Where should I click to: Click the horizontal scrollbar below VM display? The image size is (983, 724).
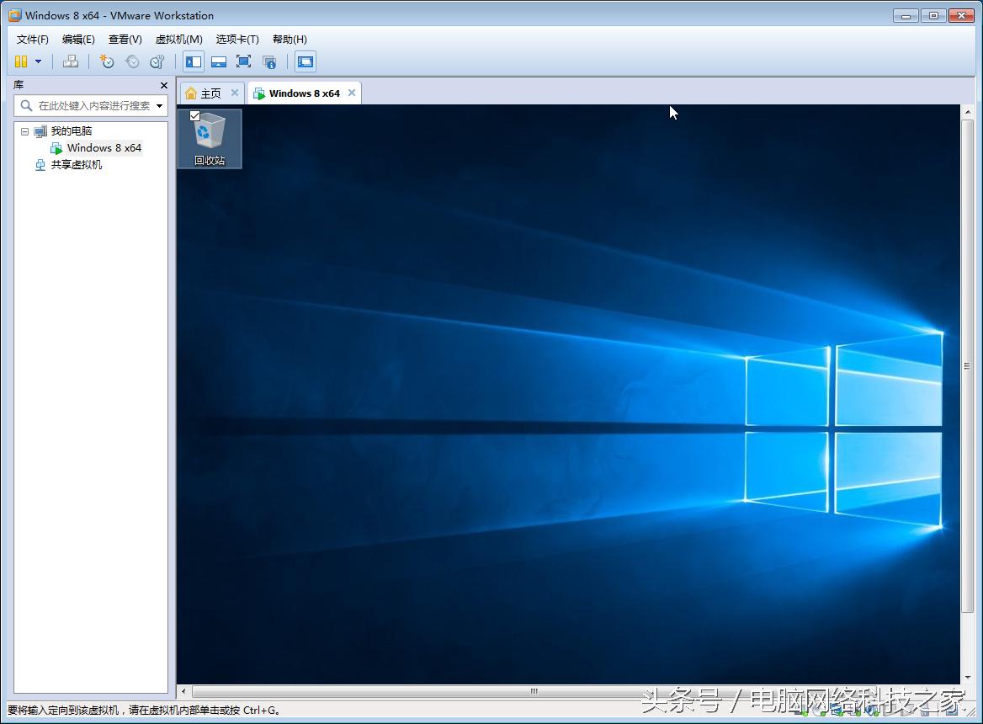pos(534,692)
